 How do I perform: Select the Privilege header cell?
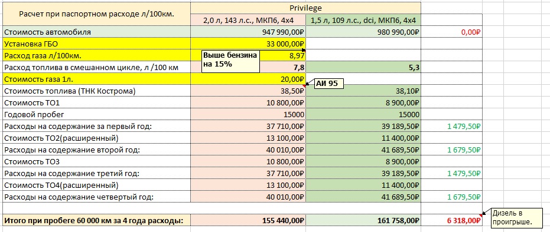[305, 8]
